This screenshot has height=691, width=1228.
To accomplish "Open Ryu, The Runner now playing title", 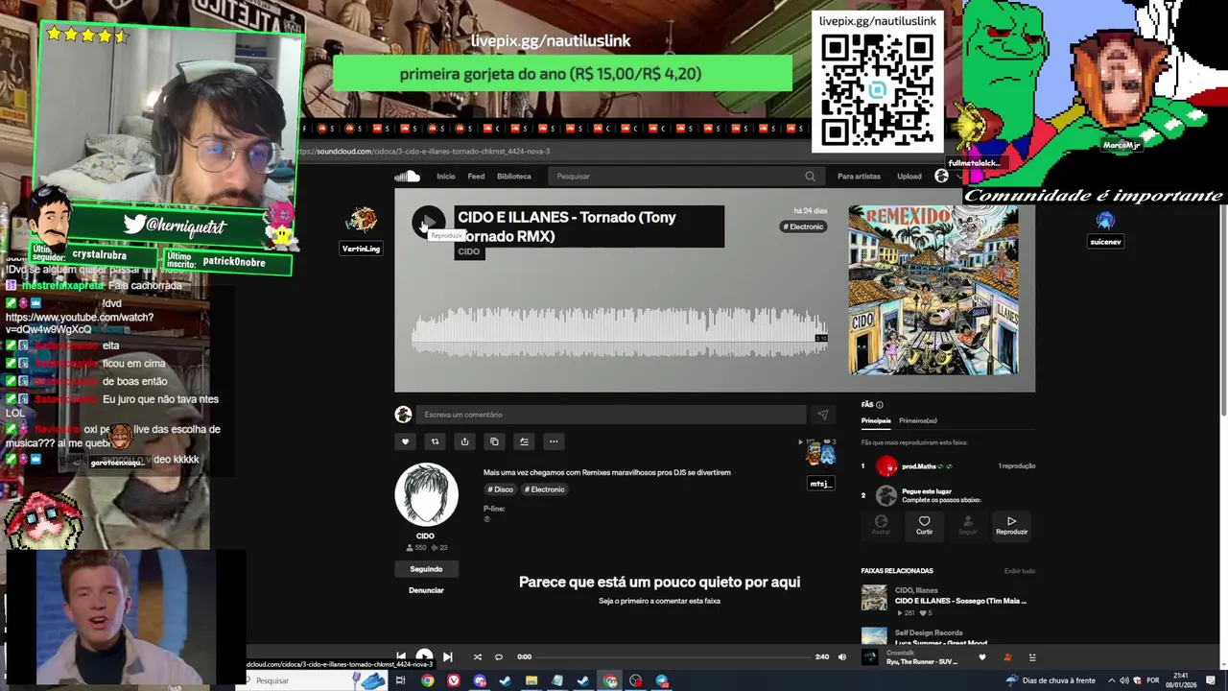I will pyautogui.click(x=922, y=661).
